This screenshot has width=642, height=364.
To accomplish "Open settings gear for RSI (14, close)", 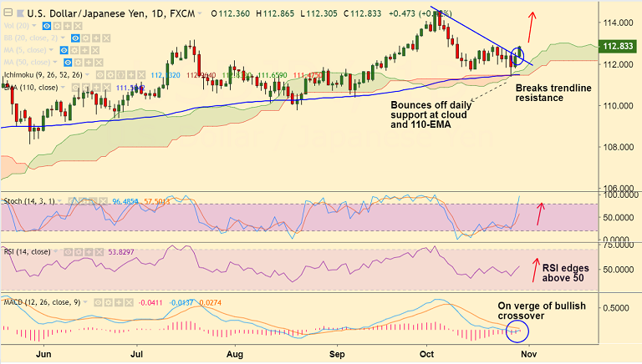I will click(79, 252).
